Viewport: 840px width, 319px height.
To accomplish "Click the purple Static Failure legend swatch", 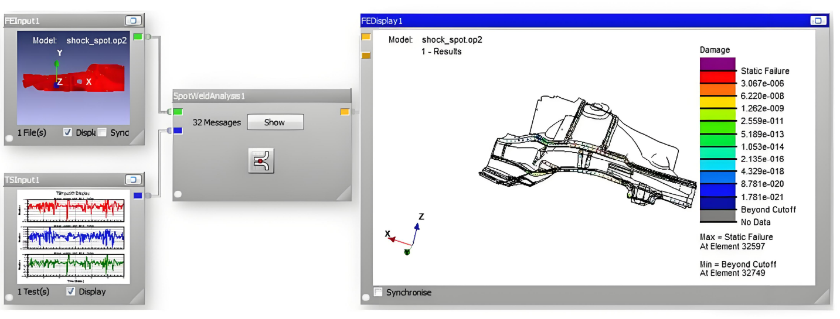I will 717,64.
